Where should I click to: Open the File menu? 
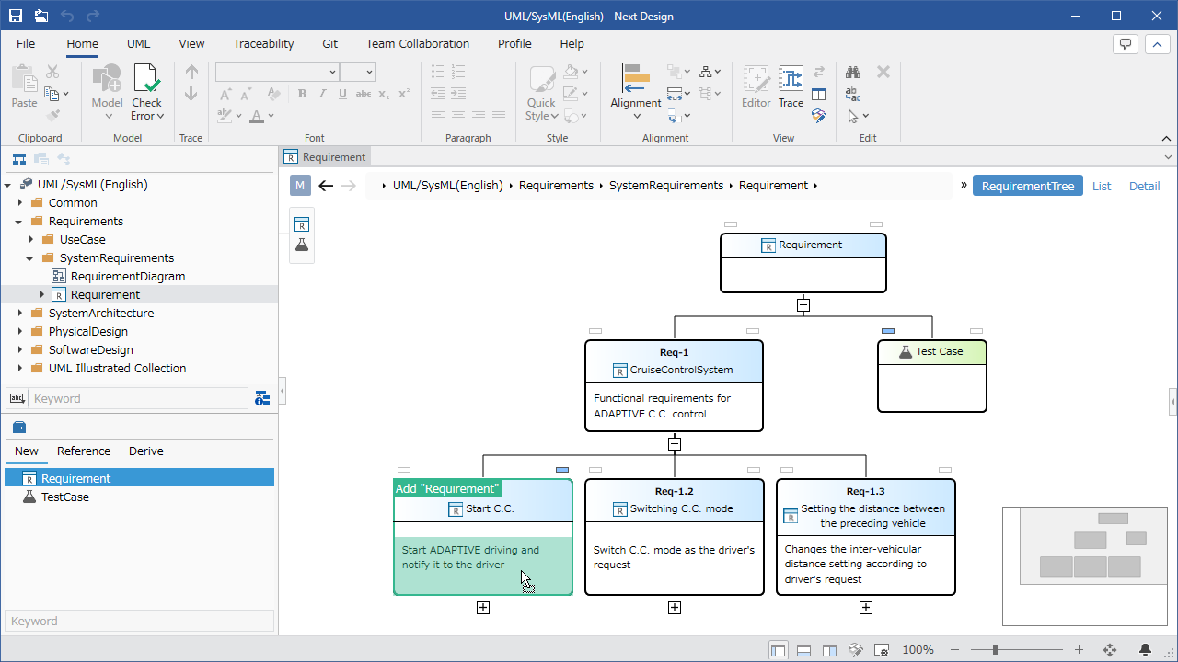26,43
